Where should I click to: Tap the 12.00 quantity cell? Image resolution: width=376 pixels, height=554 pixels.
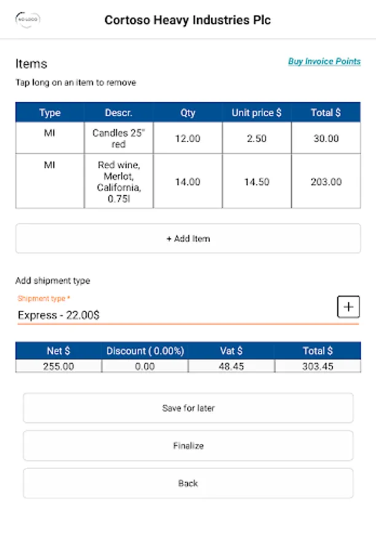187,138
